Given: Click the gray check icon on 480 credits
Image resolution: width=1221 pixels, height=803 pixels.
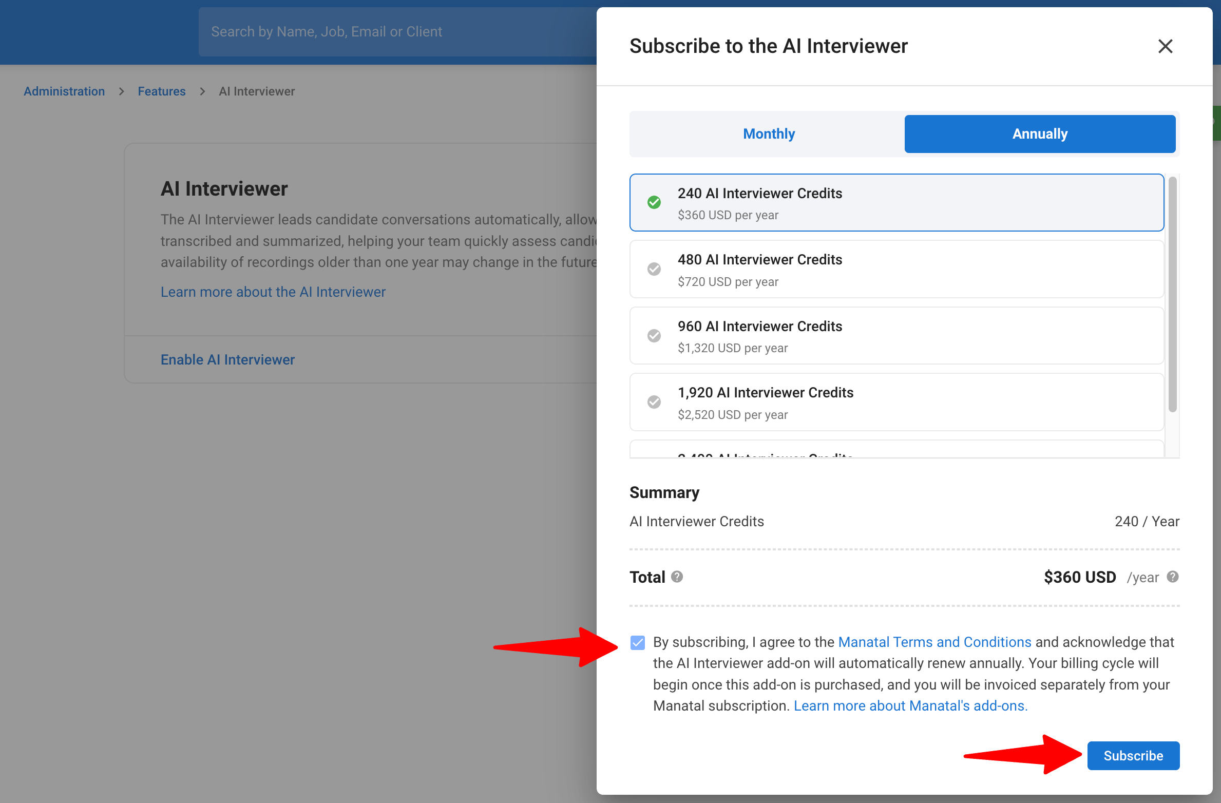Looking at the screenshot, I should tap(654, 269).
